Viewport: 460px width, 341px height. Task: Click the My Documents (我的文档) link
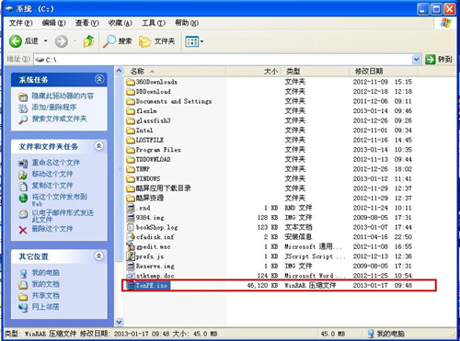46,284
